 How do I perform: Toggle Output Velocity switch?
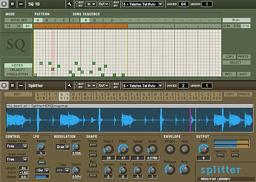220,155
